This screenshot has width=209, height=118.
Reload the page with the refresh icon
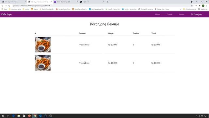(x=9, y=6)
